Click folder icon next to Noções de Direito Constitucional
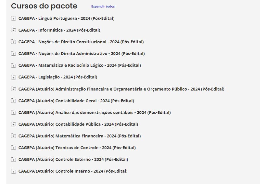 (13, 42)
